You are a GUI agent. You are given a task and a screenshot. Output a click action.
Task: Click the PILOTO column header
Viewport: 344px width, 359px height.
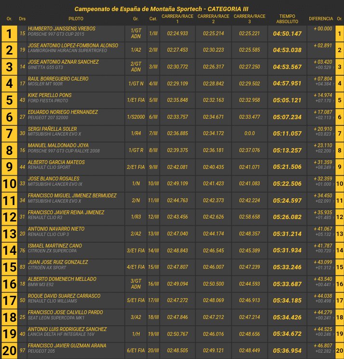(x=76, y=19)
